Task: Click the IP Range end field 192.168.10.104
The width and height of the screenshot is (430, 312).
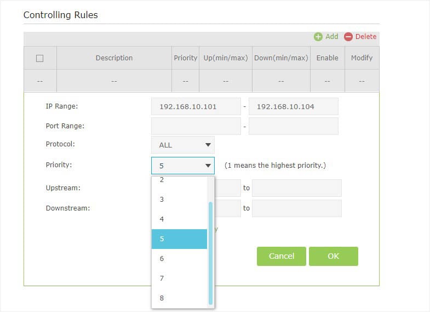Action: click(x=294, y=106)
